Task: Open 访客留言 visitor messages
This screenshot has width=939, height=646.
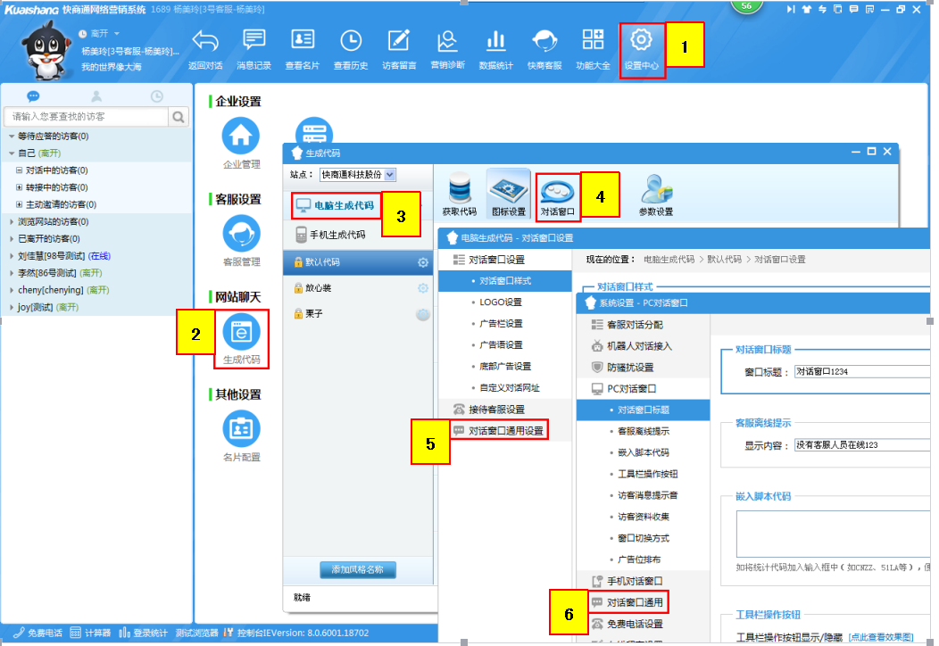Action: coord(399,49)
